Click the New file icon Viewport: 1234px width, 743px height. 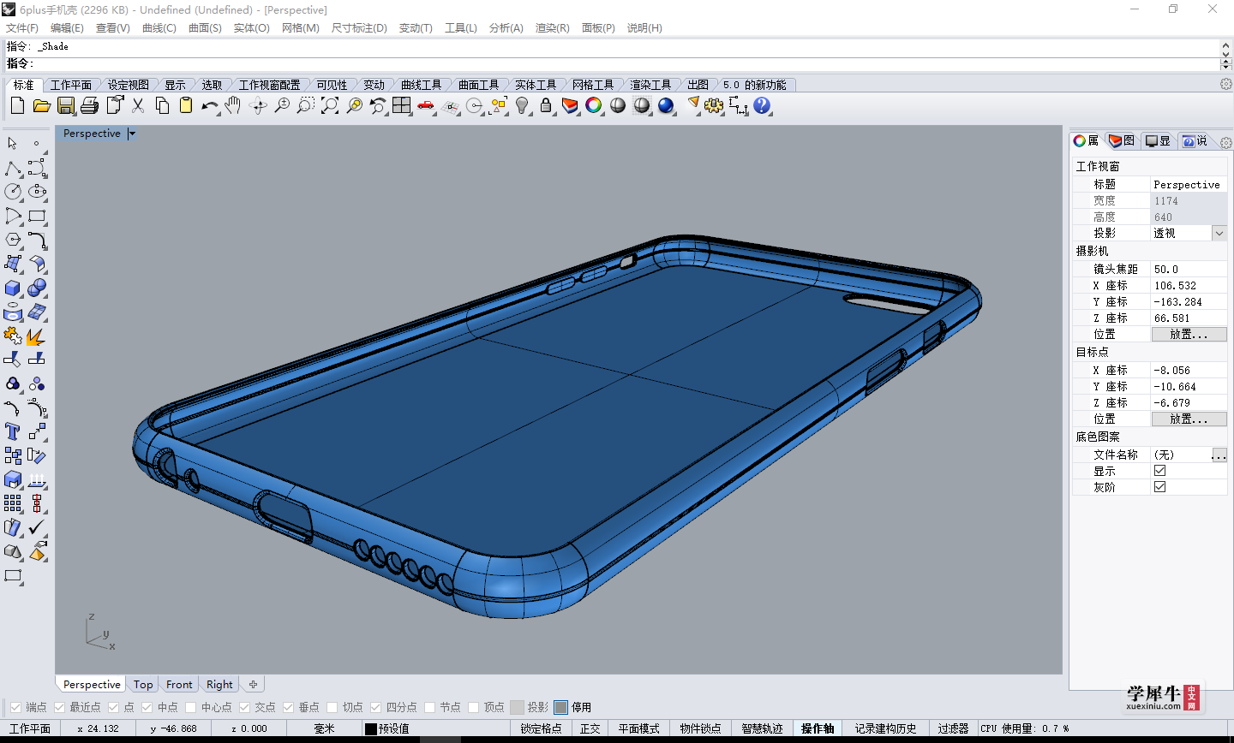pos(17,105)
